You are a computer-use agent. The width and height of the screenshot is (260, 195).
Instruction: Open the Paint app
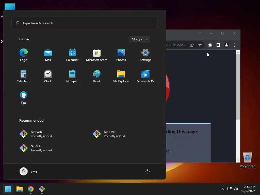click(x=97, y=76)
